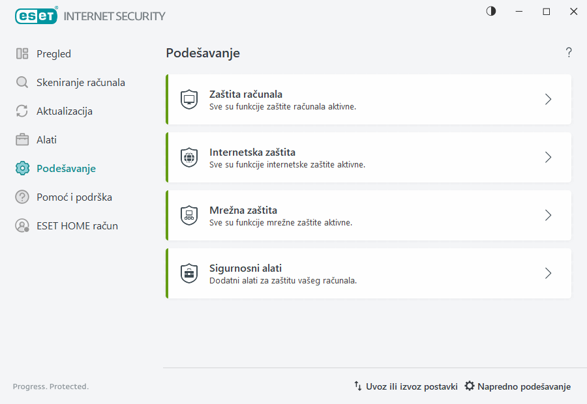This screenshot has width=587, height=404.
Task: Click the help question mark icon
Action: click(x=568, y=52)
